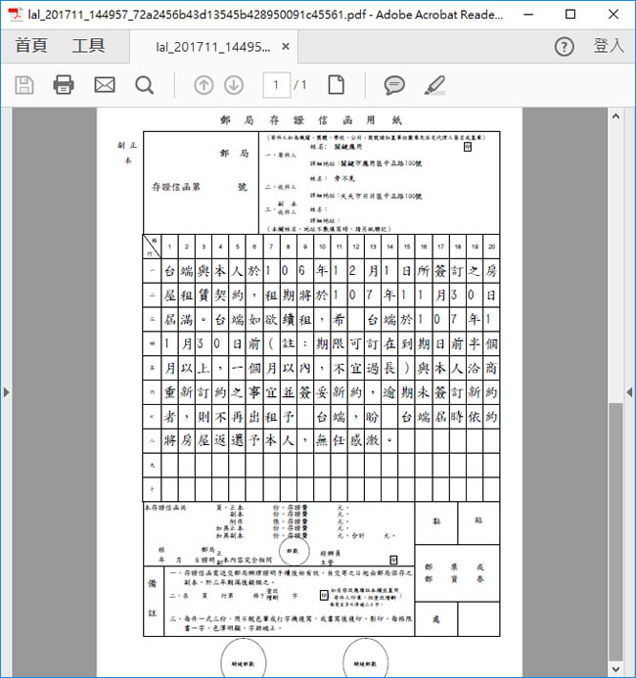Go to previous page with the up arrow
This screenshot has width=636, height=678.
[204, 85]
